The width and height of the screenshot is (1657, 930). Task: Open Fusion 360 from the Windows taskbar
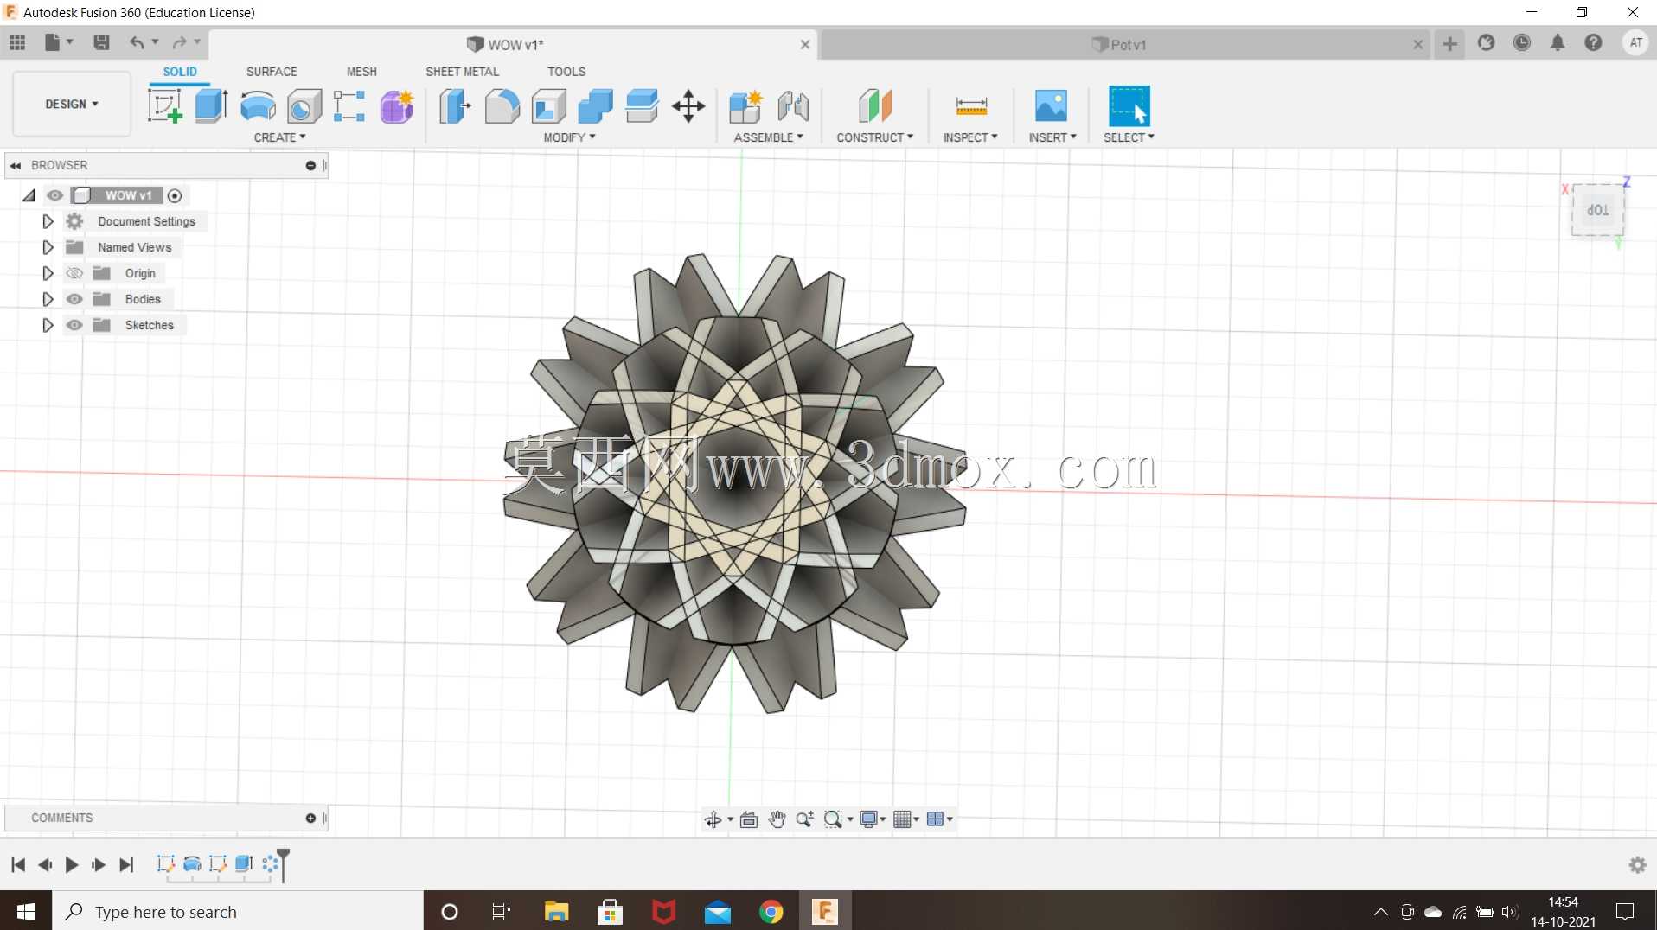(x=825, y=912)
